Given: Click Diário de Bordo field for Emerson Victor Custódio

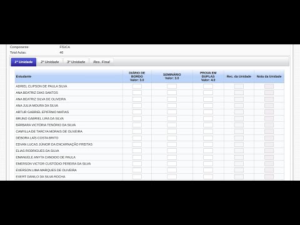Looking at the screenshot, I should click(x=137, y=164).
